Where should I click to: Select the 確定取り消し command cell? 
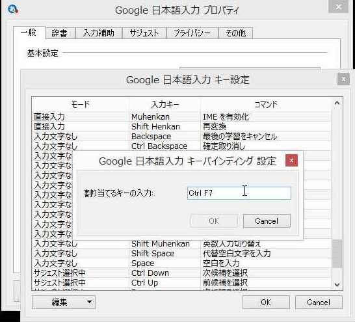click(x=266, y=146)
